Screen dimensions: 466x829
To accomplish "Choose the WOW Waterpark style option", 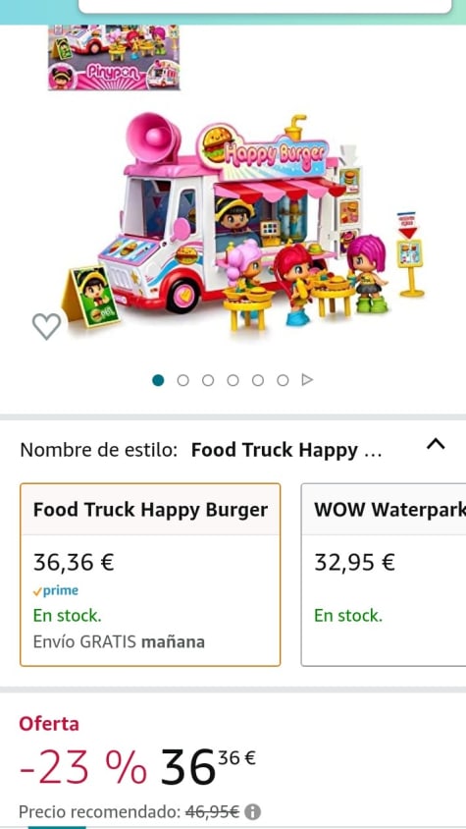I will [x=384, y=575].
